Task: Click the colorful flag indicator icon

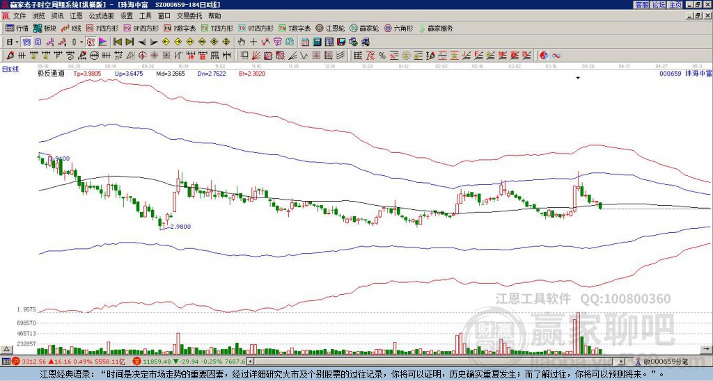Action: (x=103, y=42)
